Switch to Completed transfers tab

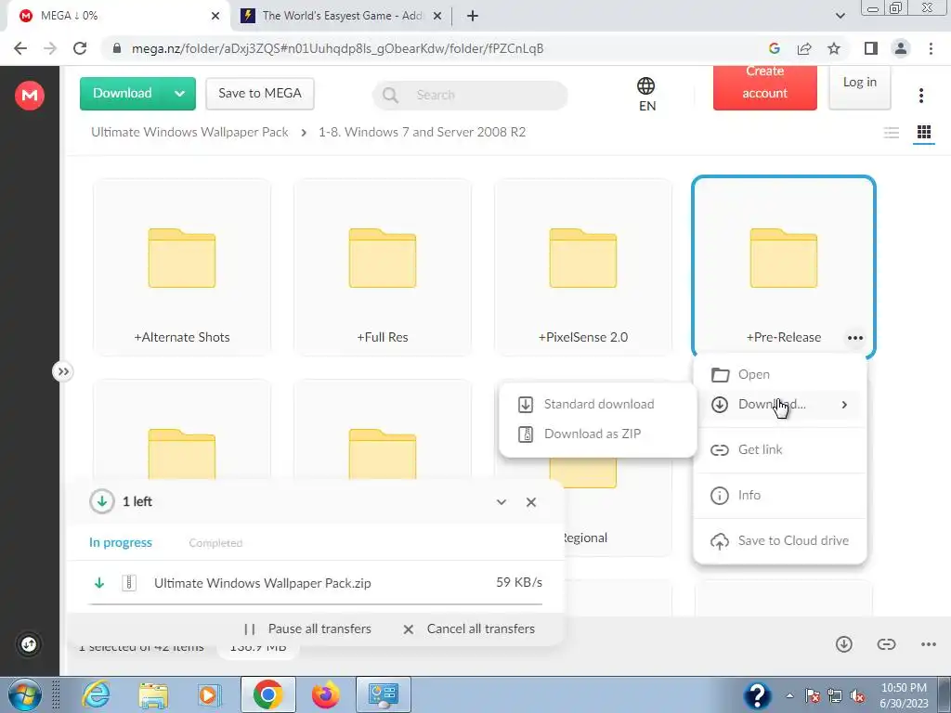(x=215, y=543)
